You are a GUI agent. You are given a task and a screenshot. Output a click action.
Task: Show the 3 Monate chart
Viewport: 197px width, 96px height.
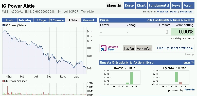pos(57,20)
